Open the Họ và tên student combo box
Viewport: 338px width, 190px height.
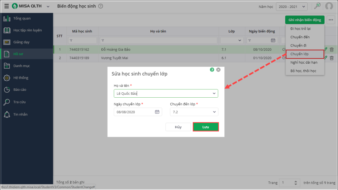(166, 93)
